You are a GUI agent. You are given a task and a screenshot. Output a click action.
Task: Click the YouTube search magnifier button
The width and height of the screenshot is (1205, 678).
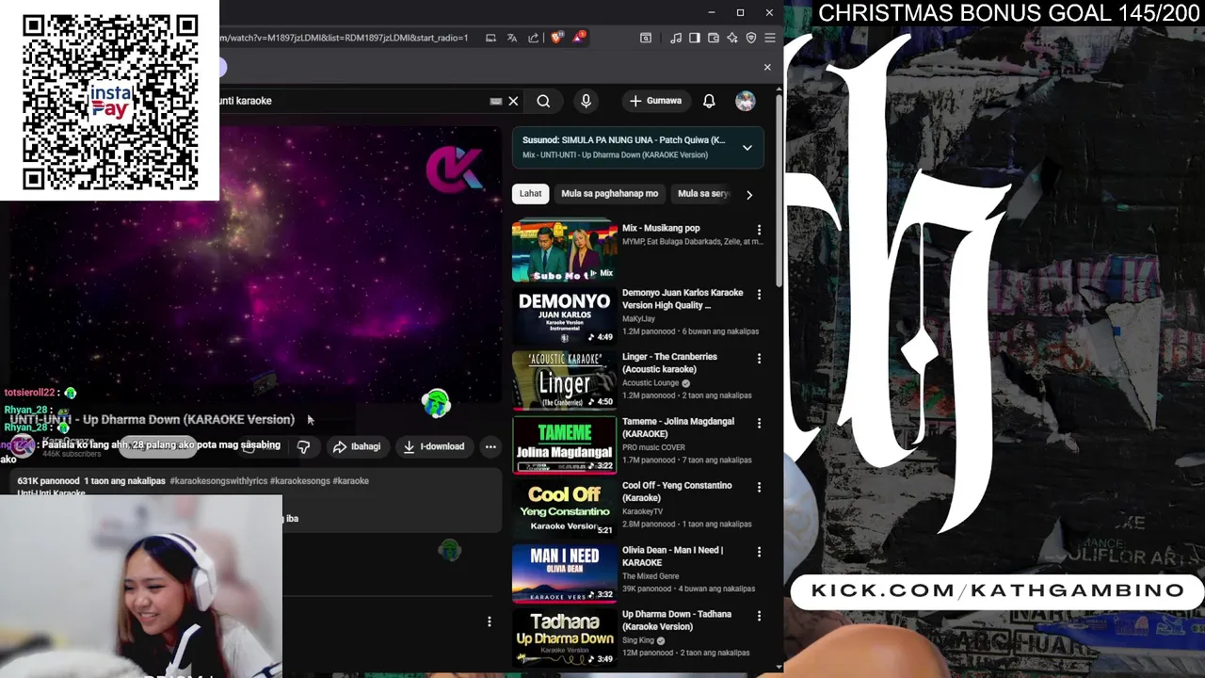[x=543, y=101]
